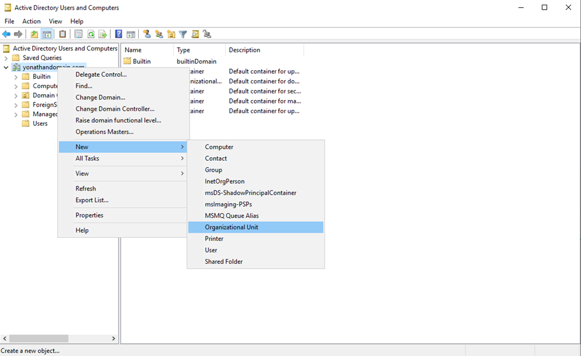Collapse the yonathandomain.com tree node
The width and height of the screenshot is (581, 356).
coord(5,67)
